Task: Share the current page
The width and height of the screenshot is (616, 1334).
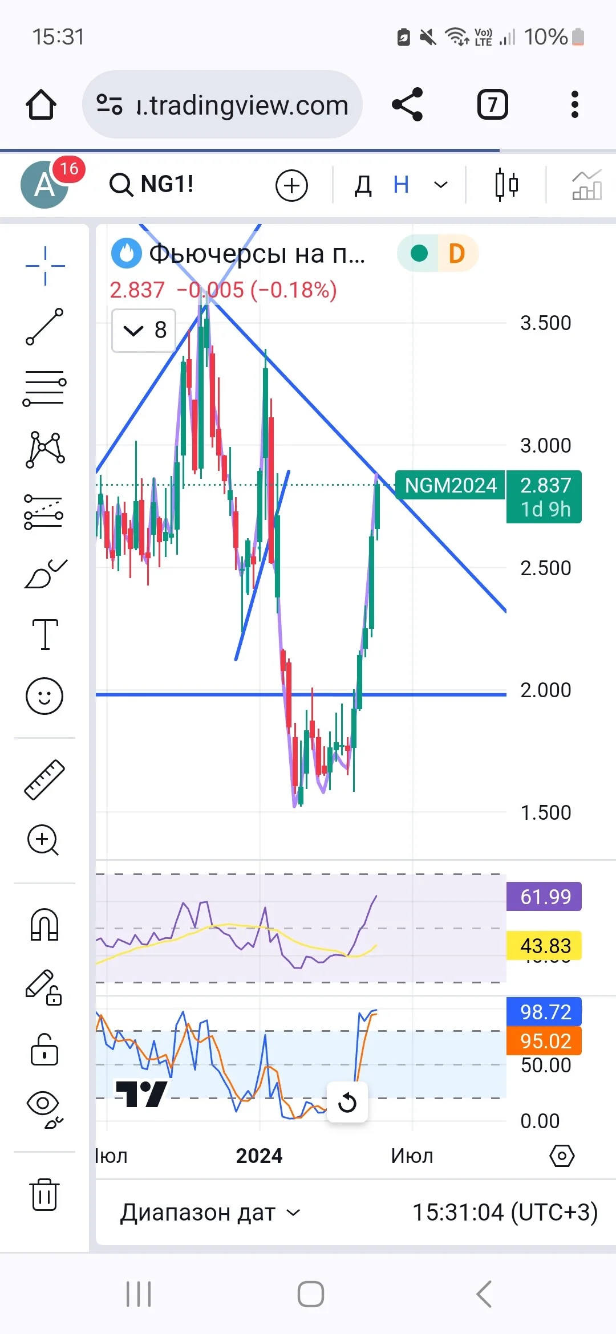Action: tap(407, 104)
